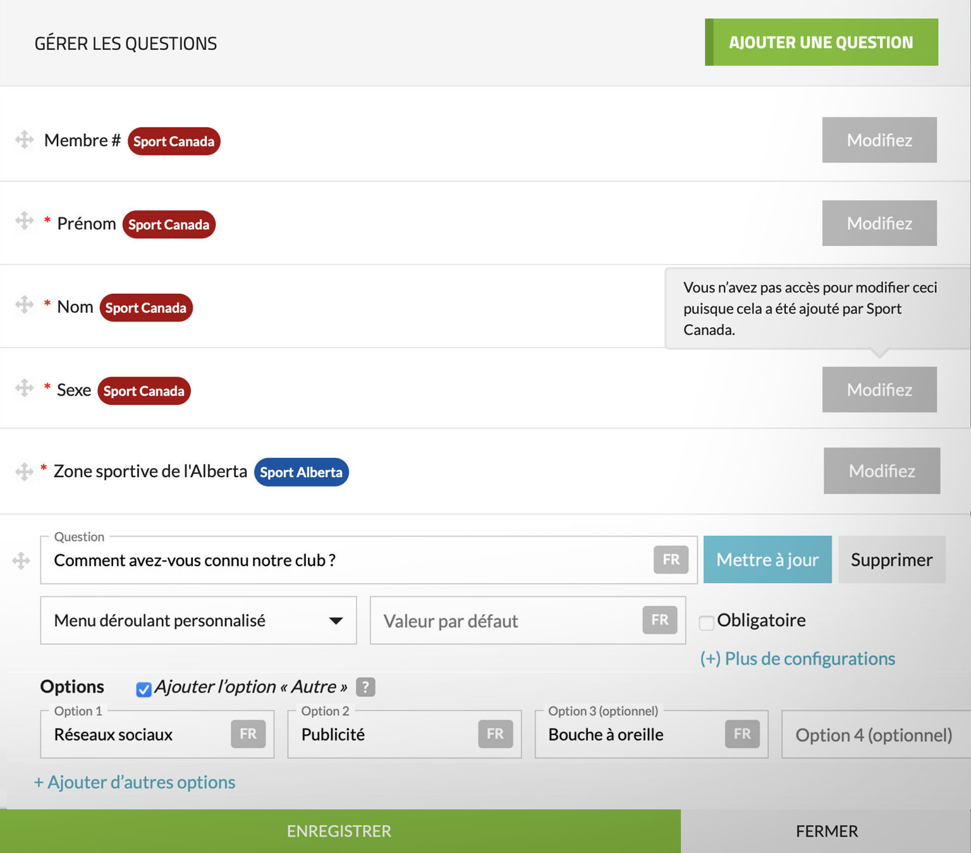971x853 pixels.
Task: Click the FR icon in the Valeur par défaut field
Action: [x=659, y=620]
